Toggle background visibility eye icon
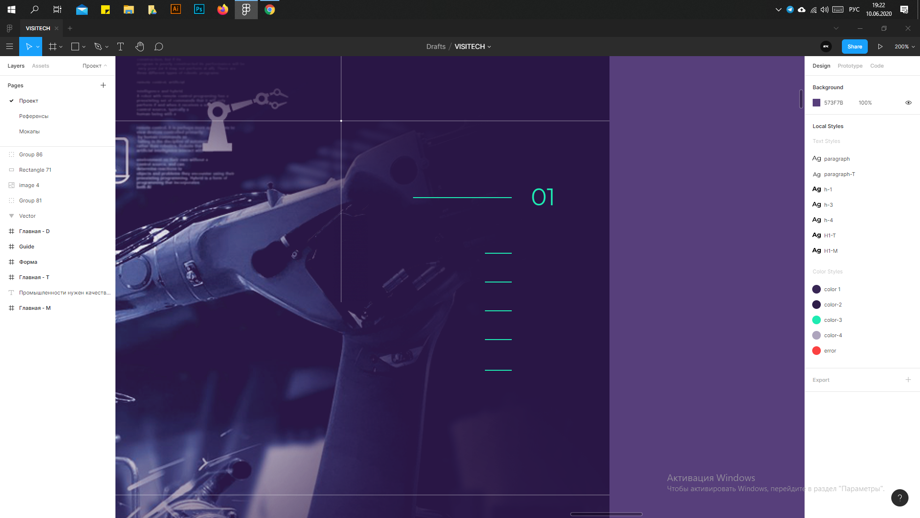 click(908, 103)
